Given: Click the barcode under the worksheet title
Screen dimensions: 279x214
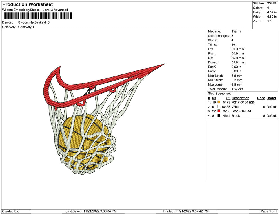Looking at the screenshot, I should click(37, 16).
